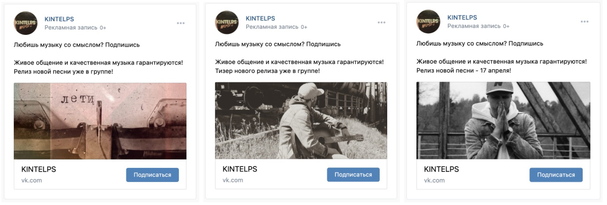Open KINTELPS header link in middle post
Viewport: 607px width, 205px height.
261,19
